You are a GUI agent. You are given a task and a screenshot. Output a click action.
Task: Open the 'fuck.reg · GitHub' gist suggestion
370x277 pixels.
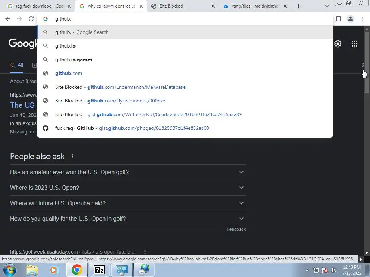click(x=185, y=128)
